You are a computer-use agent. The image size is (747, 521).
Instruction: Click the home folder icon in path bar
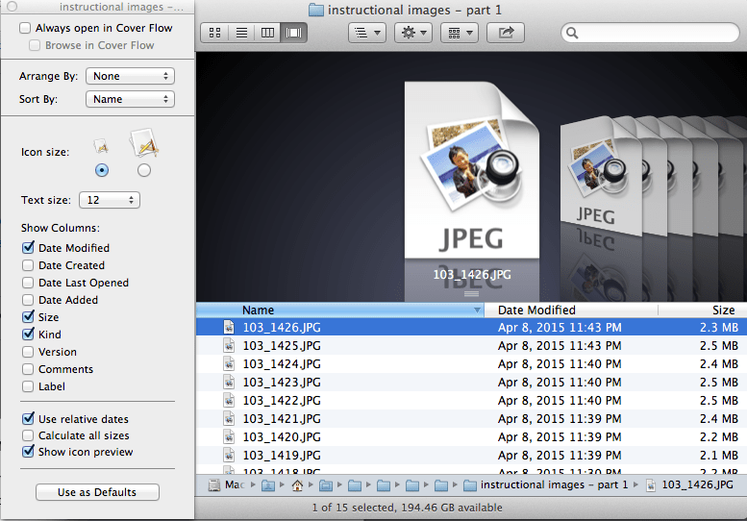[x=297, y=485]
